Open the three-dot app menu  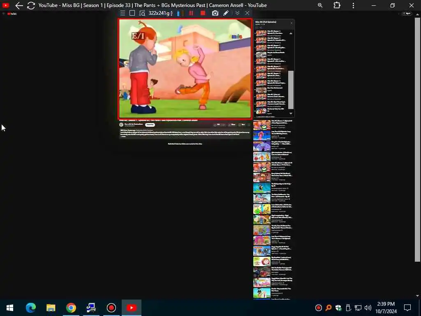click(353, 5)
